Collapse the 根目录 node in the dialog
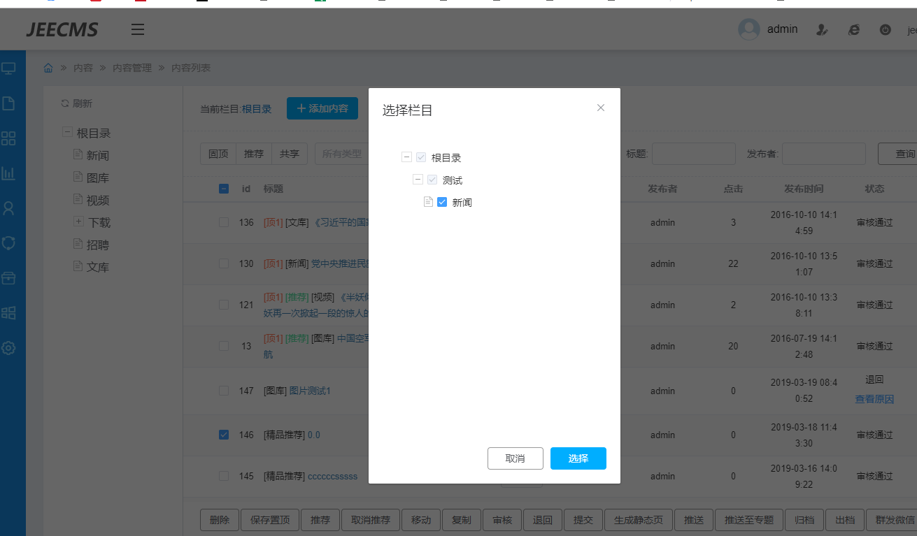The image size is (917, 536). click(x=406, y=157)
